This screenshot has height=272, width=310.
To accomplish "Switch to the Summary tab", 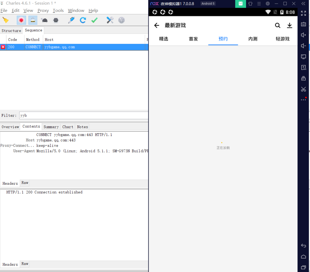I will tap(51, 127).
